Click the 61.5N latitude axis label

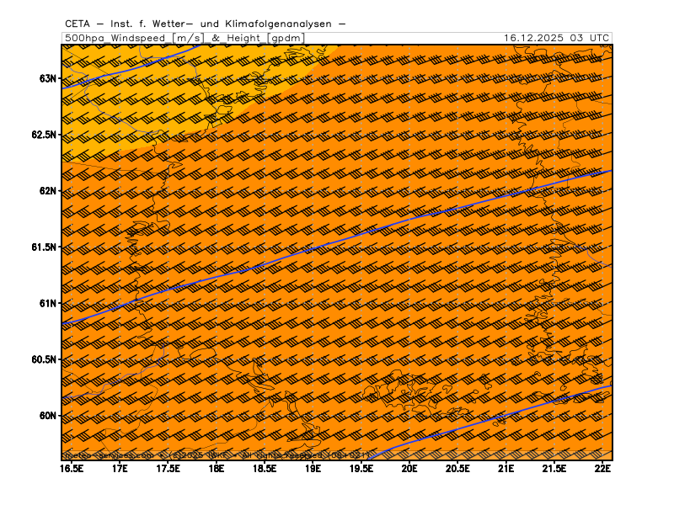pyautogui.click(x=42, y=247)
